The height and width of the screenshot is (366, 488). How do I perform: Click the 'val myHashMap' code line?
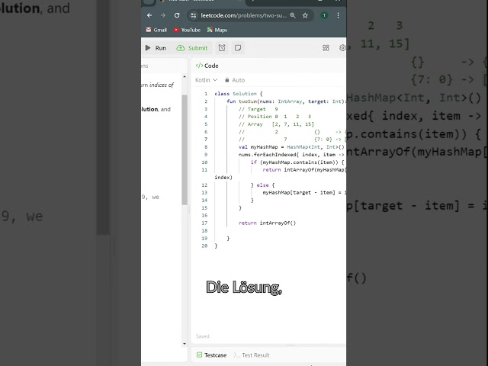pos(291,147)
